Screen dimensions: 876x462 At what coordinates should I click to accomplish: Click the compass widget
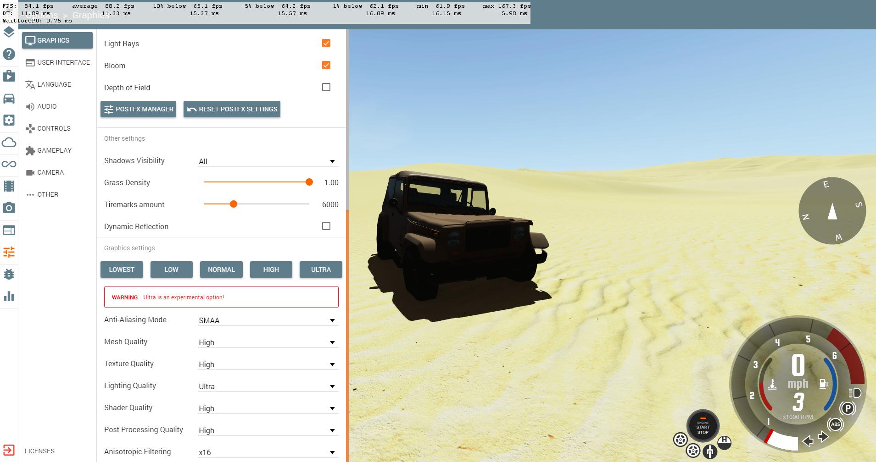[832, 211]
